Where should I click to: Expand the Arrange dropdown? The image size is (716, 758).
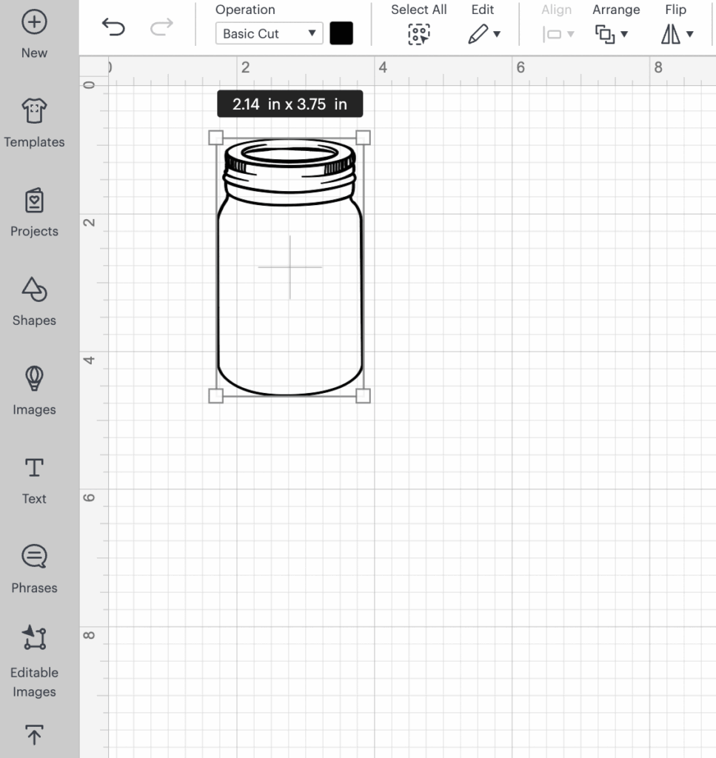tap(611, 33)
